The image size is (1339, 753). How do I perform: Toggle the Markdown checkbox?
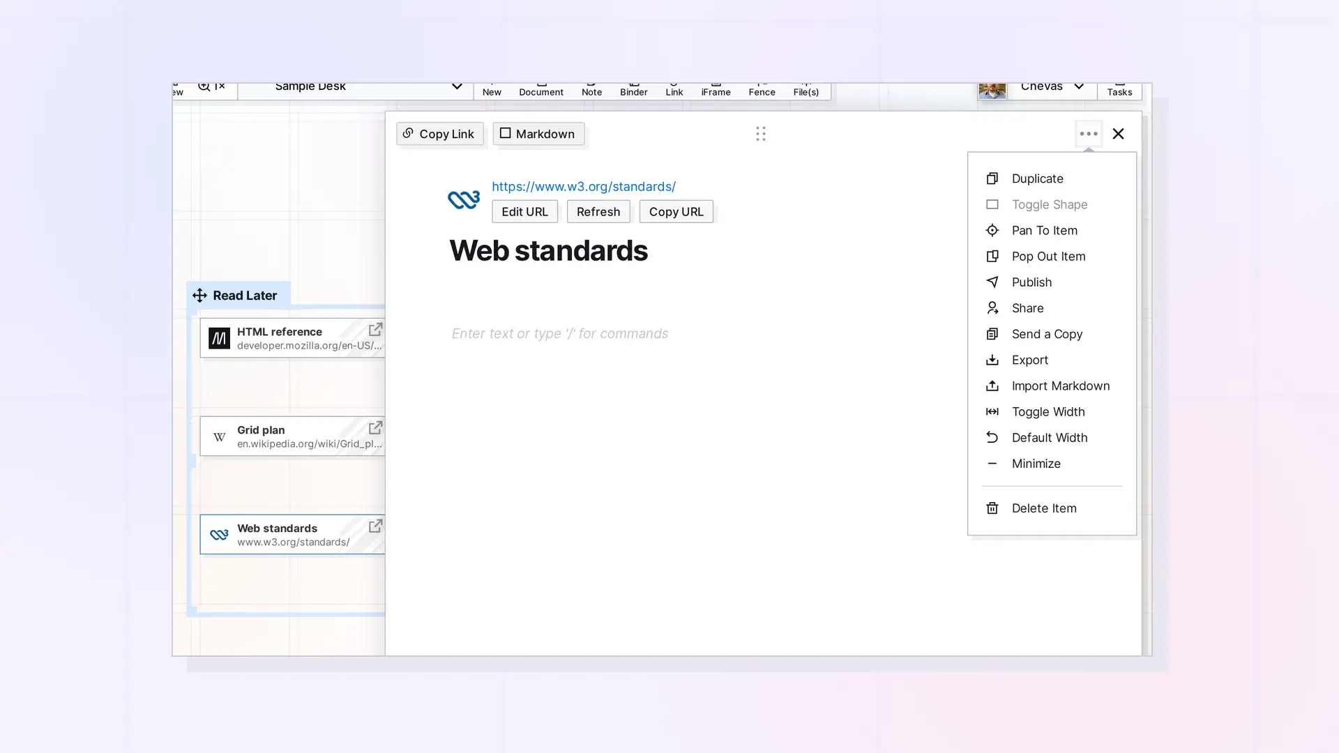click(505, 133)
